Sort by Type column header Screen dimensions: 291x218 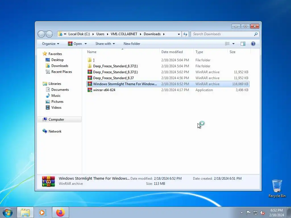211,52
